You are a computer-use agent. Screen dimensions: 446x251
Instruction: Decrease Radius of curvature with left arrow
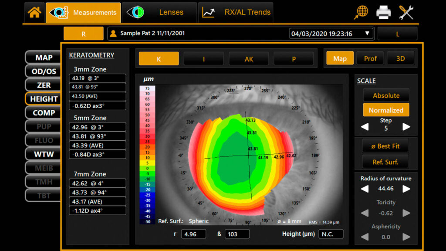coord(365,189)
